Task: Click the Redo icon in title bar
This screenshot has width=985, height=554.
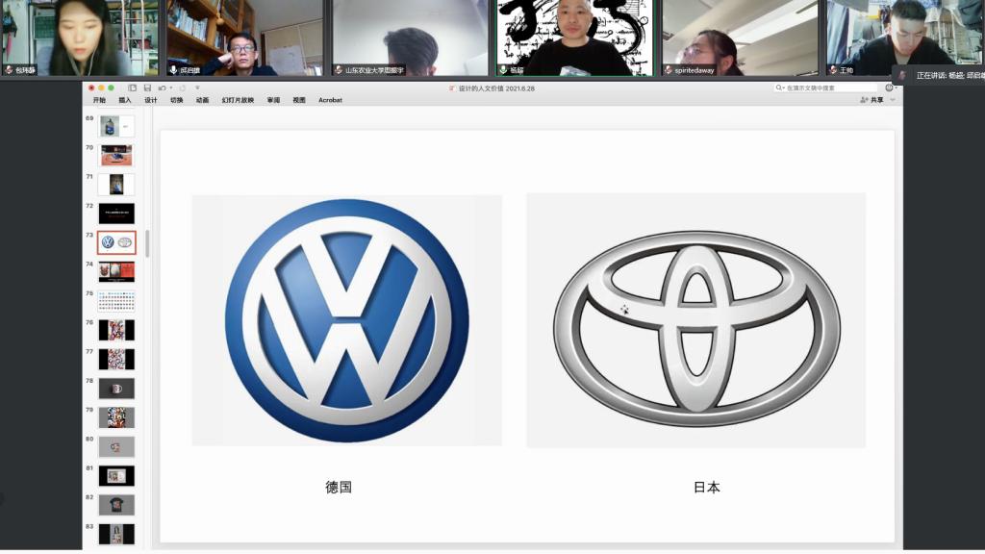Action: 182,88
